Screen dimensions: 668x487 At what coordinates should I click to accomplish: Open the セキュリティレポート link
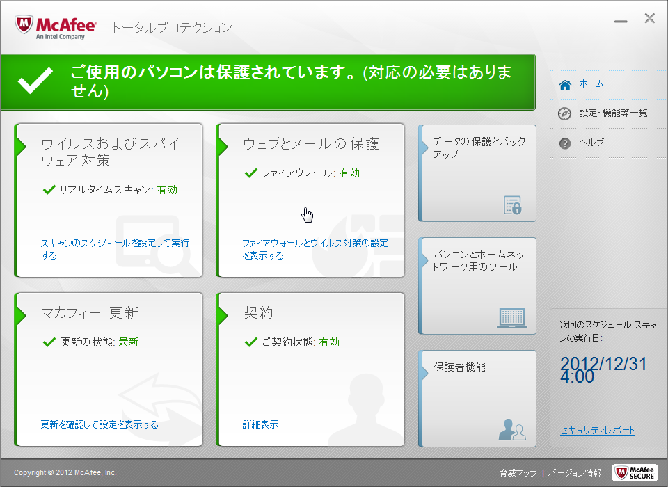pos(597,431)
